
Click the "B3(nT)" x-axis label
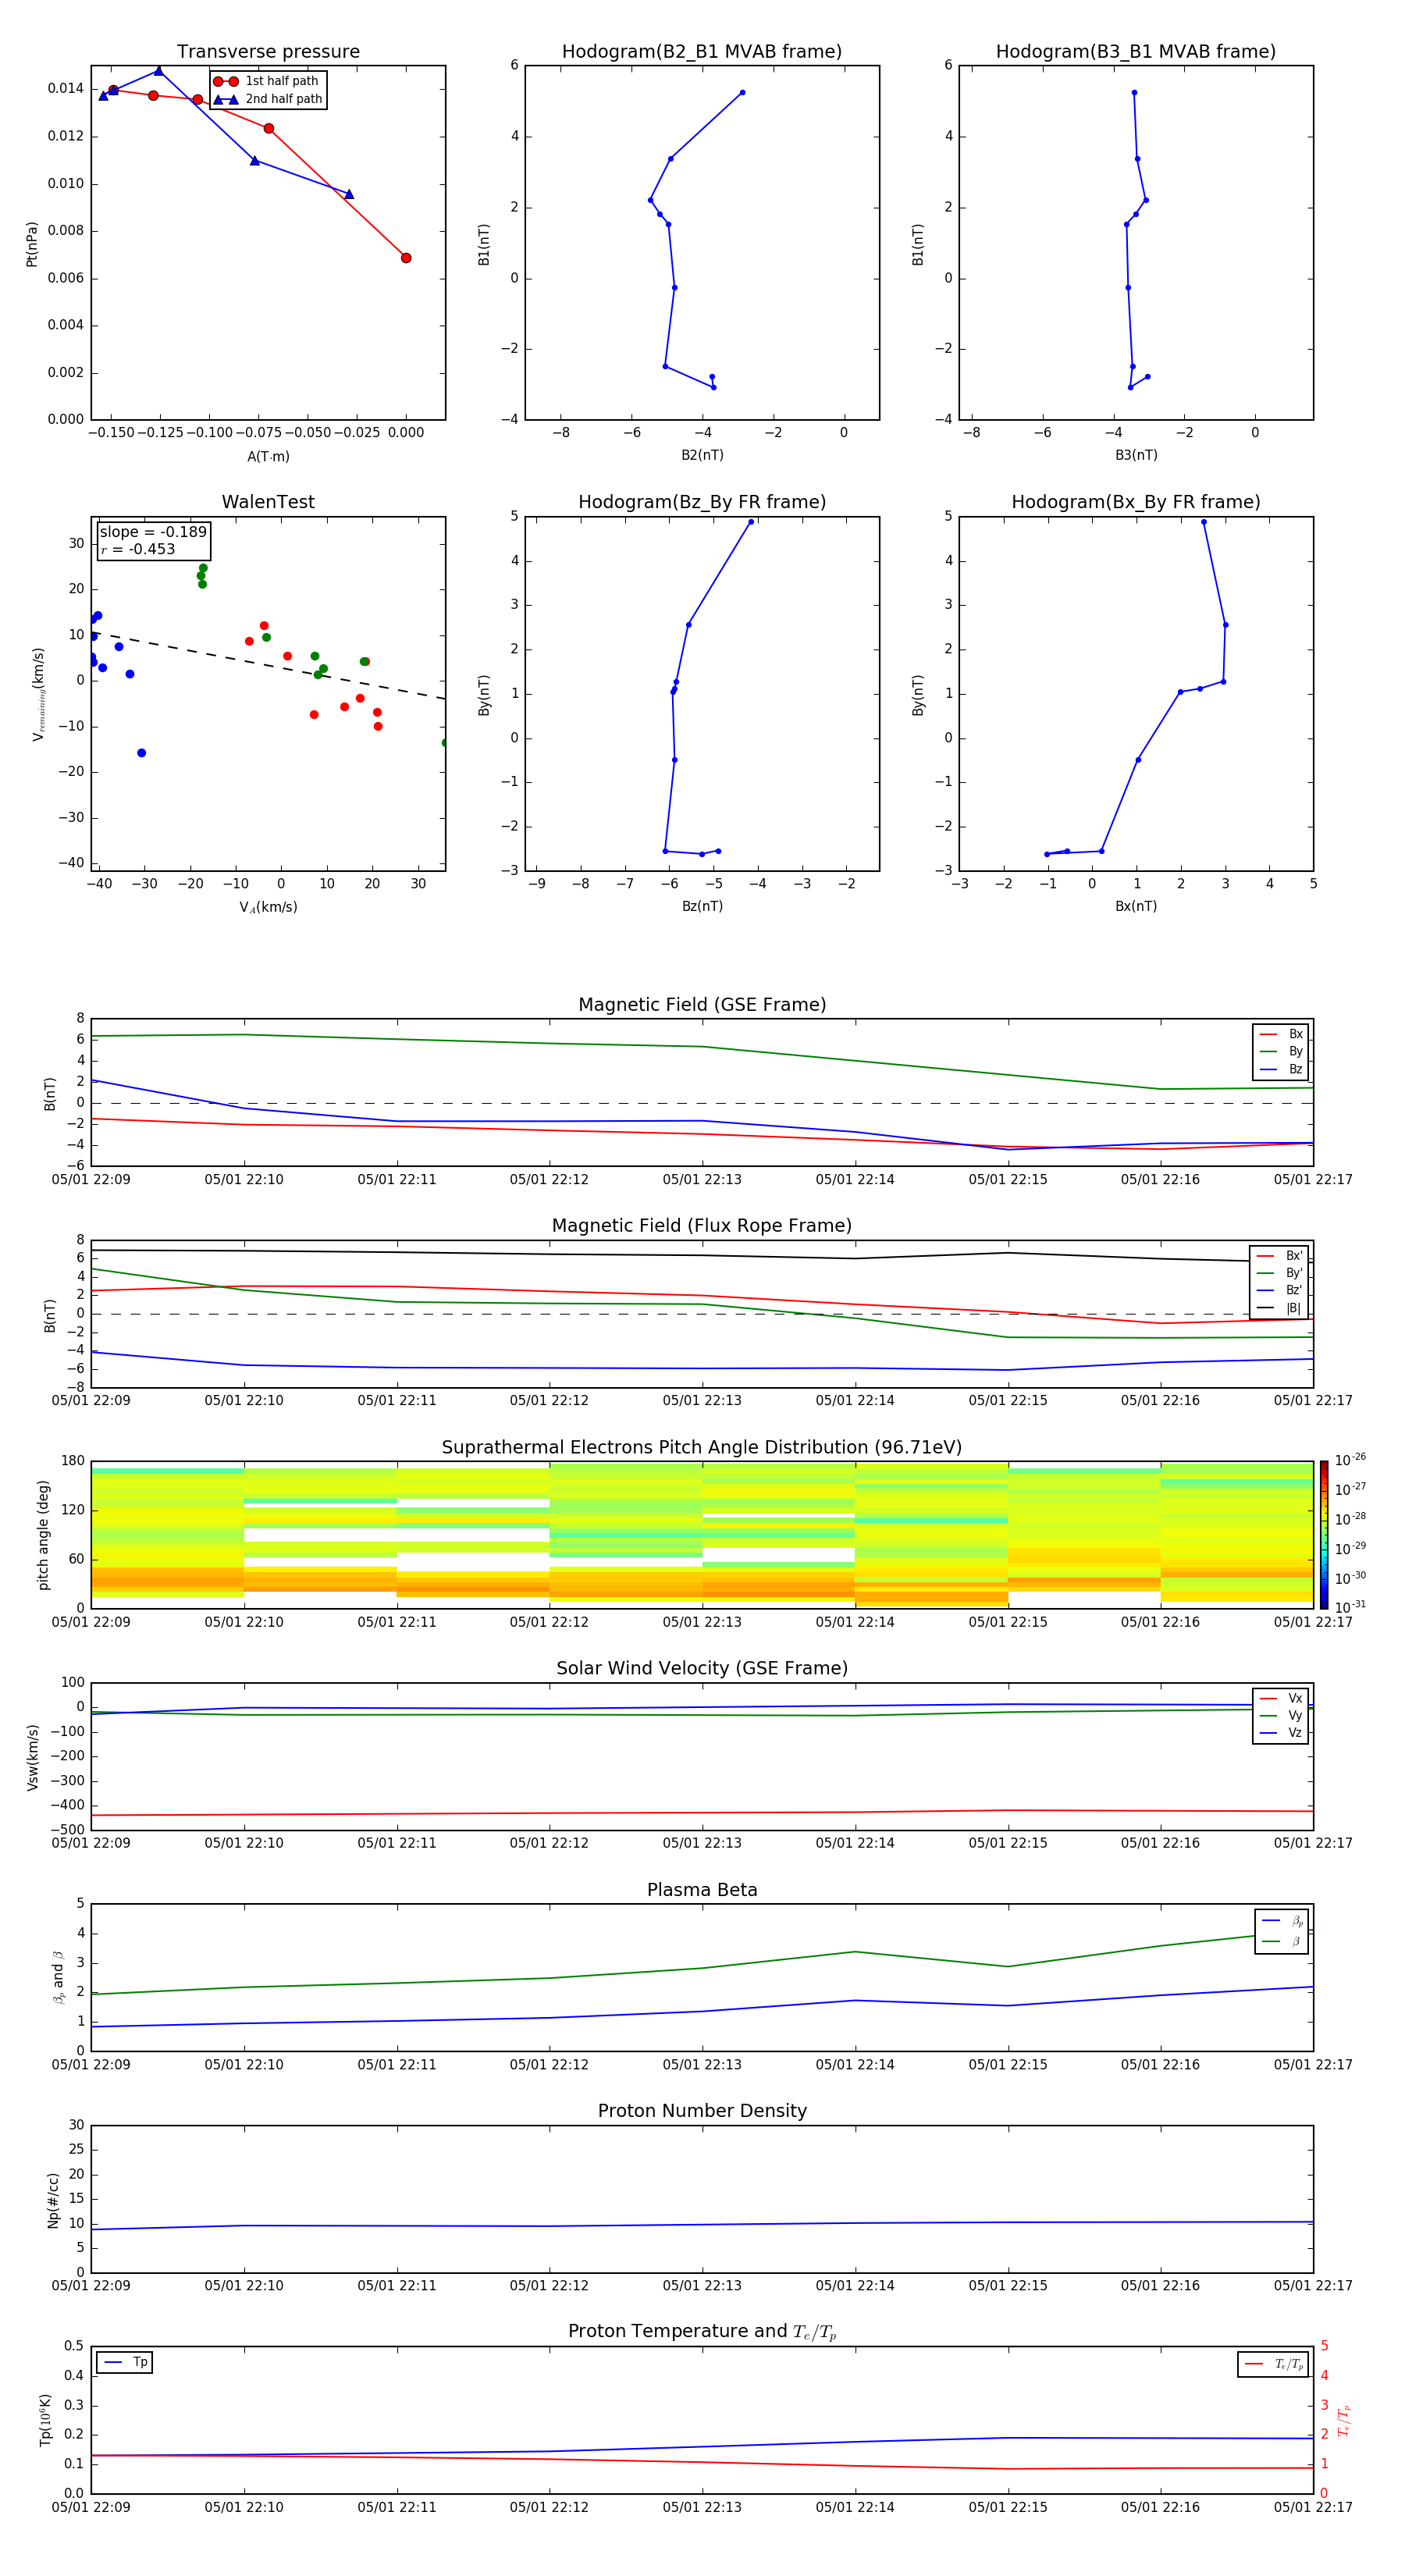[1136, 455]
